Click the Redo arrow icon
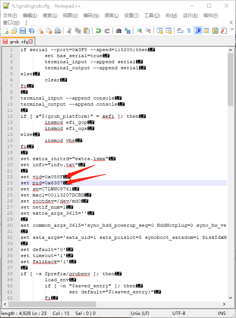The image size is (236, 318). click(107, 31)
